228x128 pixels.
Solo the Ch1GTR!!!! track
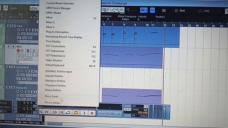pyautogui.click(x=13, y=67)
